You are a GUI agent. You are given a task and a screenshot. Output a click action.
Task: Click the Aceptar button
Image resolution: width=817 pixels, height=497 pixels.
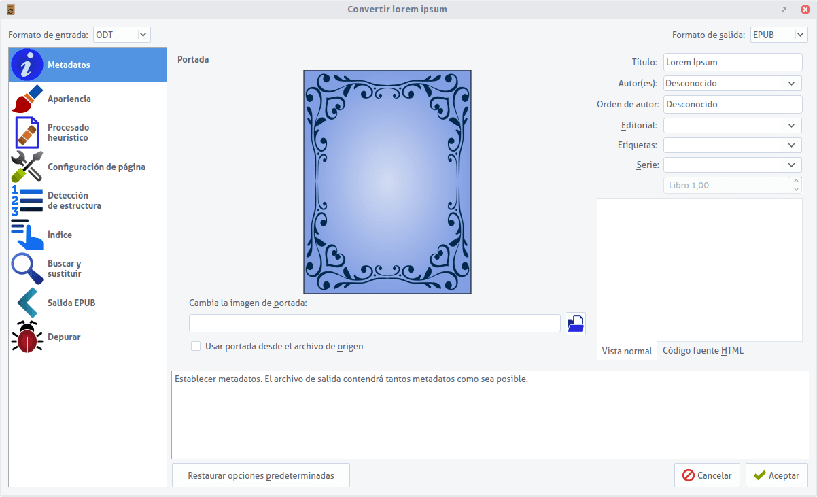[x=777, y=475]
